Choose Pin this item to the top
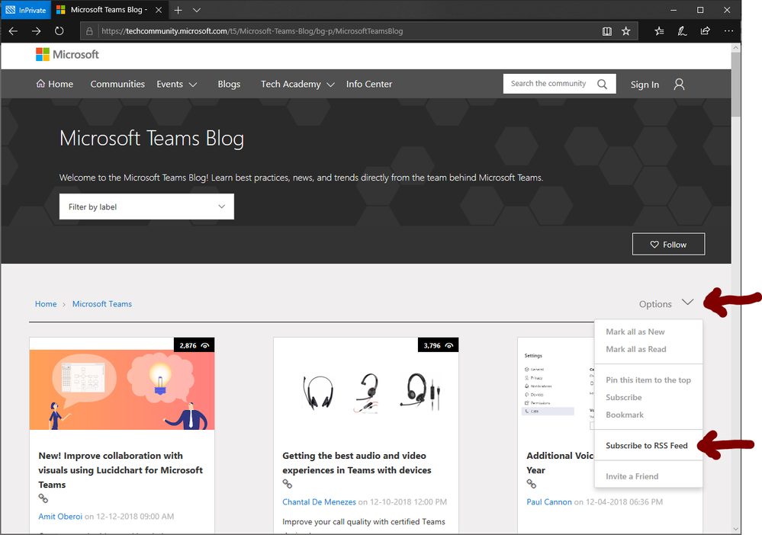762x535 pixels. click(x=648, y=380)
